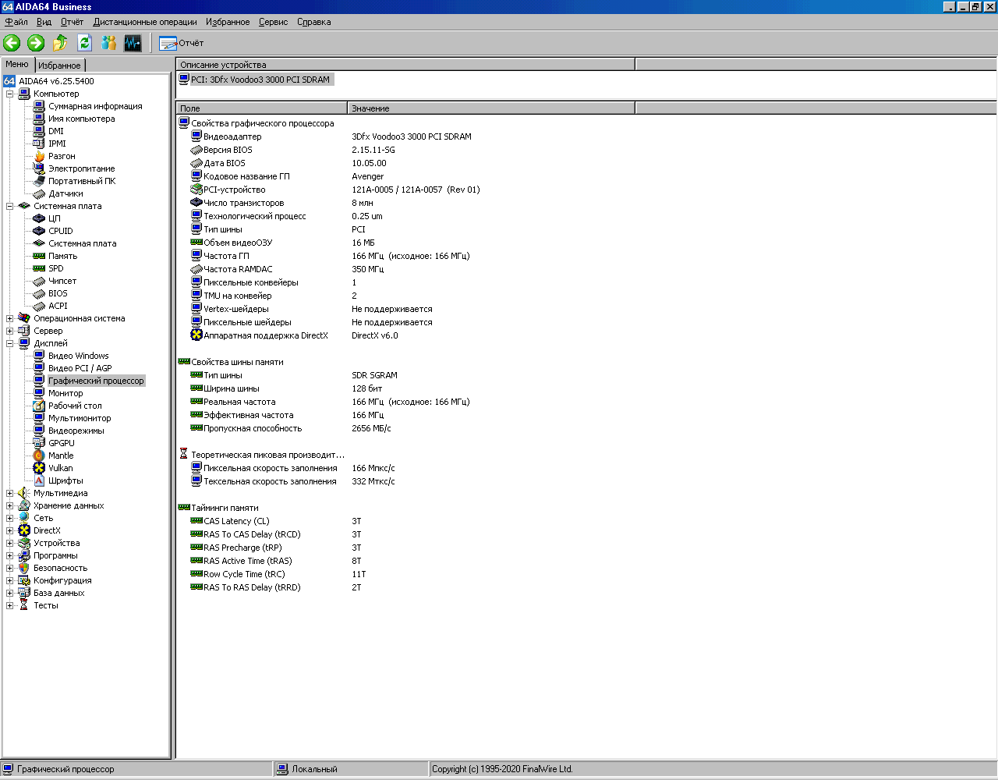
Task: Open the users toolbar icon
Action: click(108, 43)
